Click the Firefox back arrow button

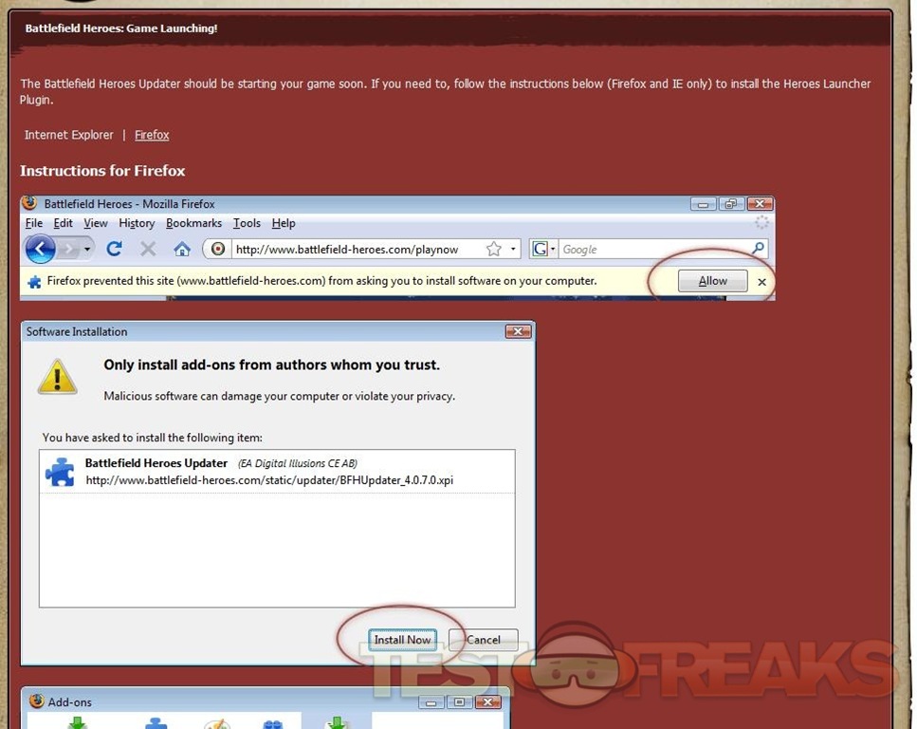pyautogui.click(x=40, y=249)
